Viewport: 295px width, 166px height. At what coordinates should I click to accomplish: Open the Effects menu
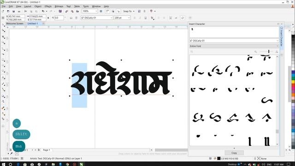(x=48, y=6)
